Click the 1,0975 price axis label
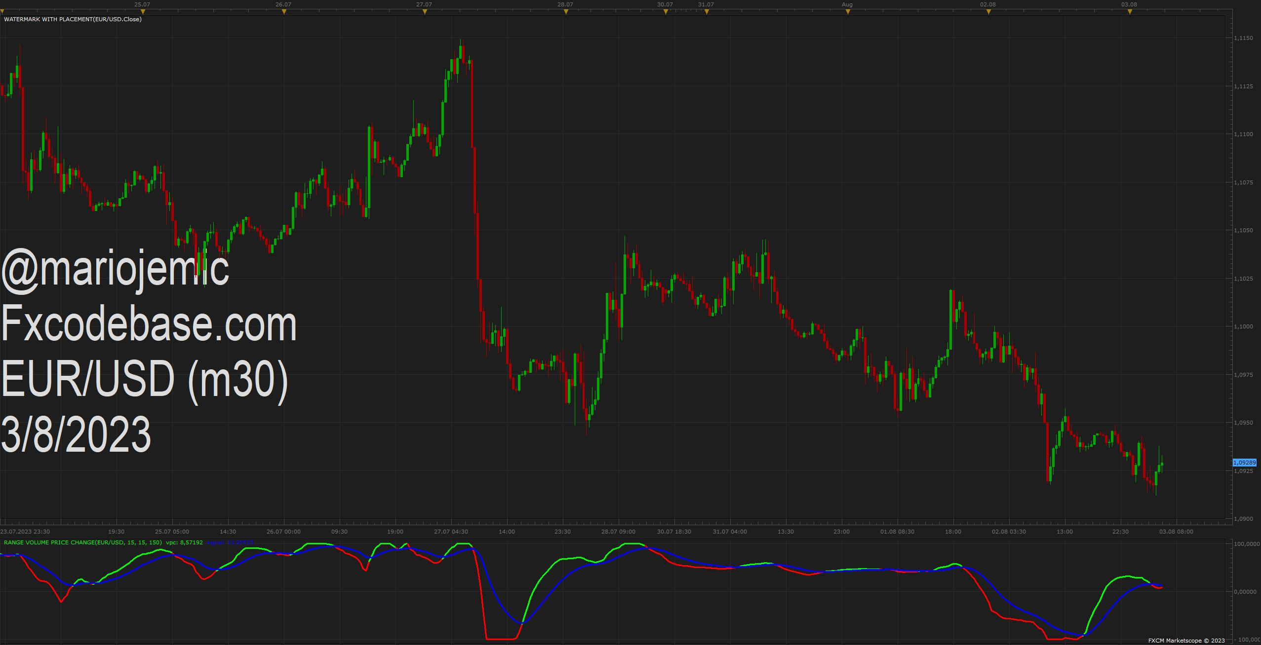The height and width of the screenshot is (645, 1261). pos(1243,375)
